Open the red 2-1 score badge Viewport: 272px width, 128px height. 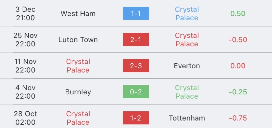[x=136, y=40]
